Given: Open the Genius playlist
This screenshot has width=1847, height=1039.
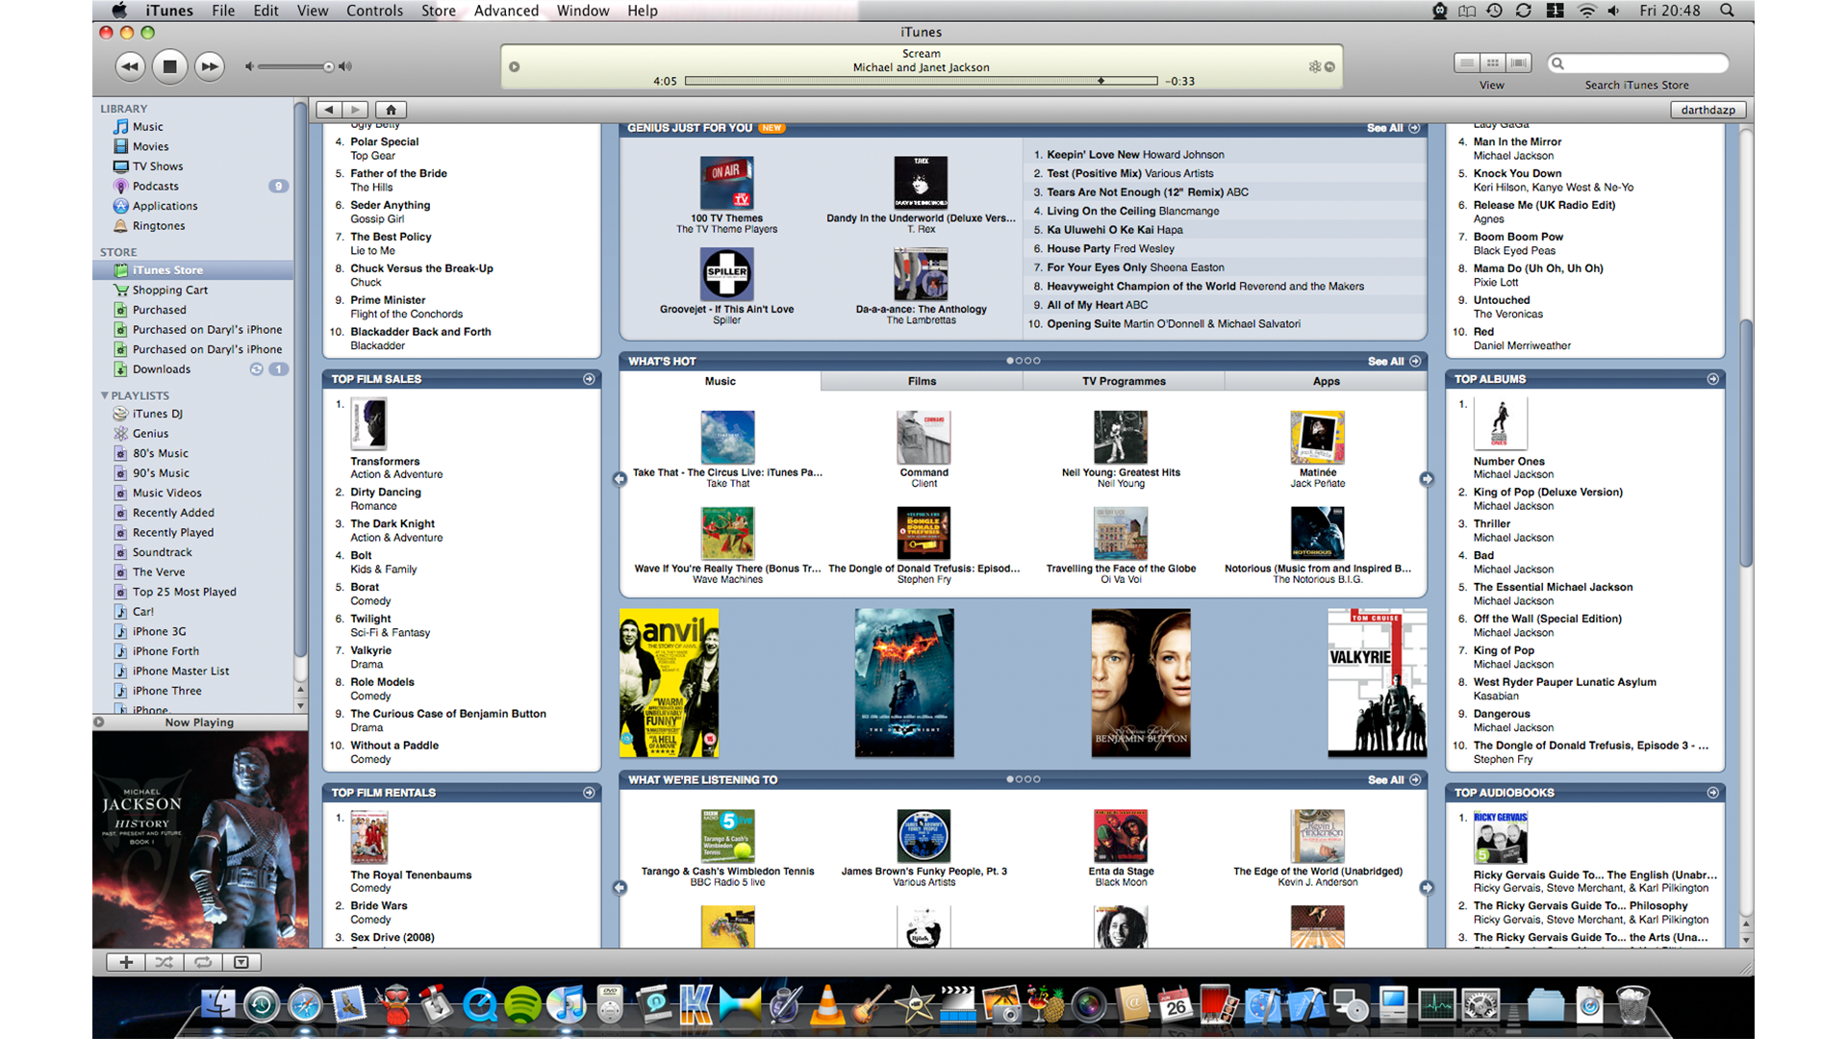Looking at the screenshot, I should tap(150, 433).
